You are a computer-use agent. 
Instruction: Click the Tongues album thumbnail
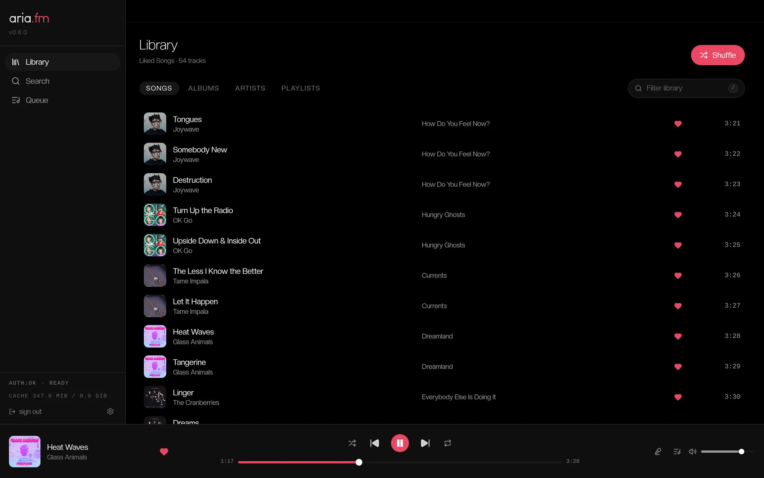click(x=155, y=124)
